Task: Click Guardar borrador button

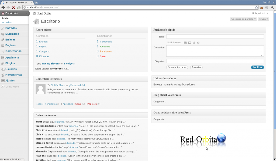Action: [177, 67]
